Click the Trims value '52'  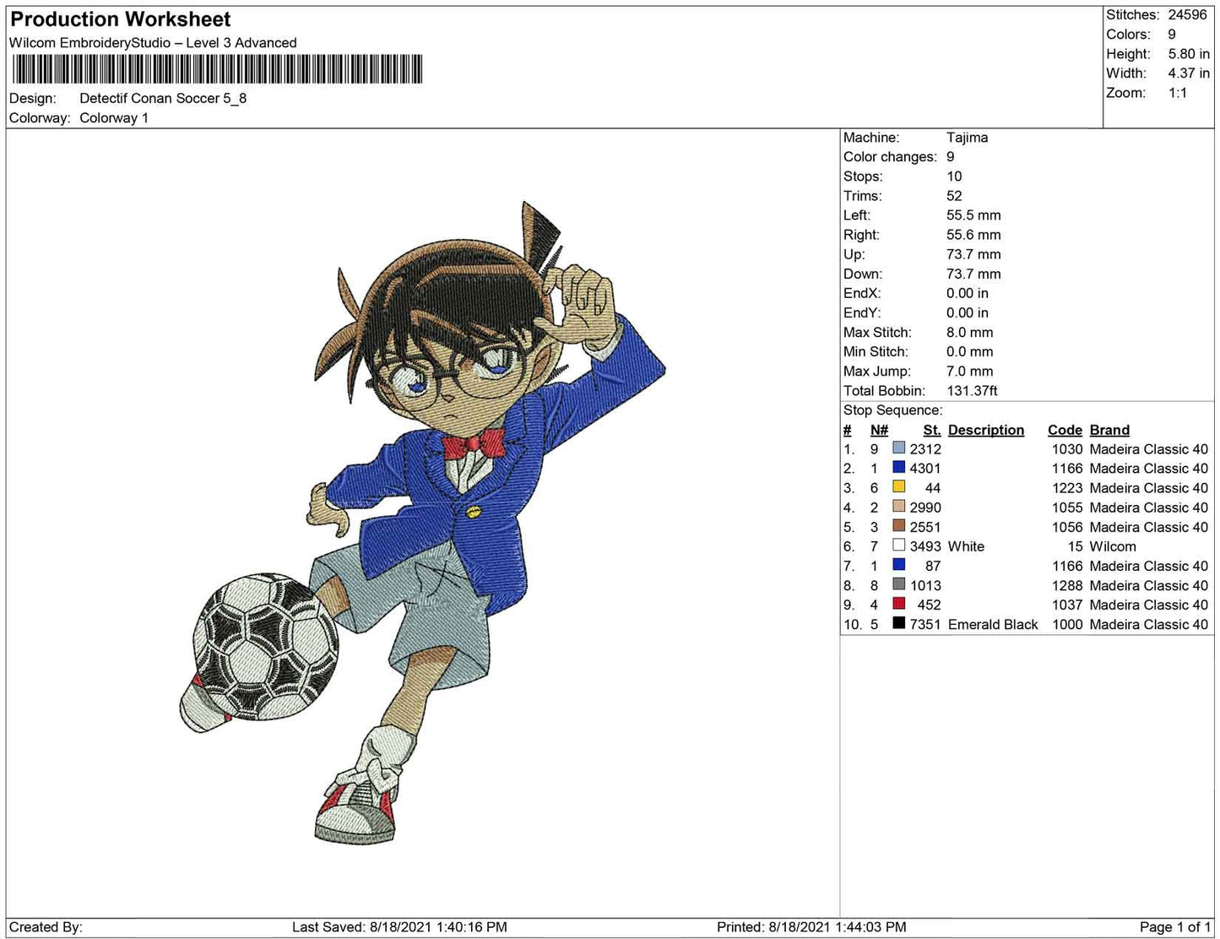[x=954, y=196]
